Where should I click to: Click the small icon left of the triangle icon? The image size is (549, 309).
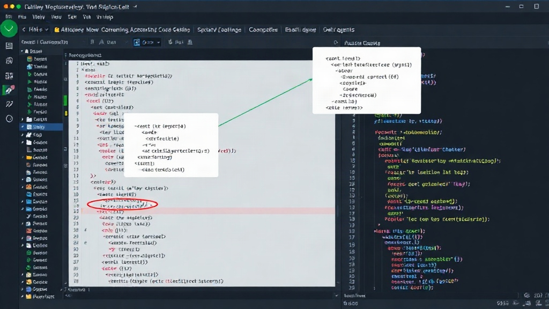pyautogui.click(x=92, y=42)
